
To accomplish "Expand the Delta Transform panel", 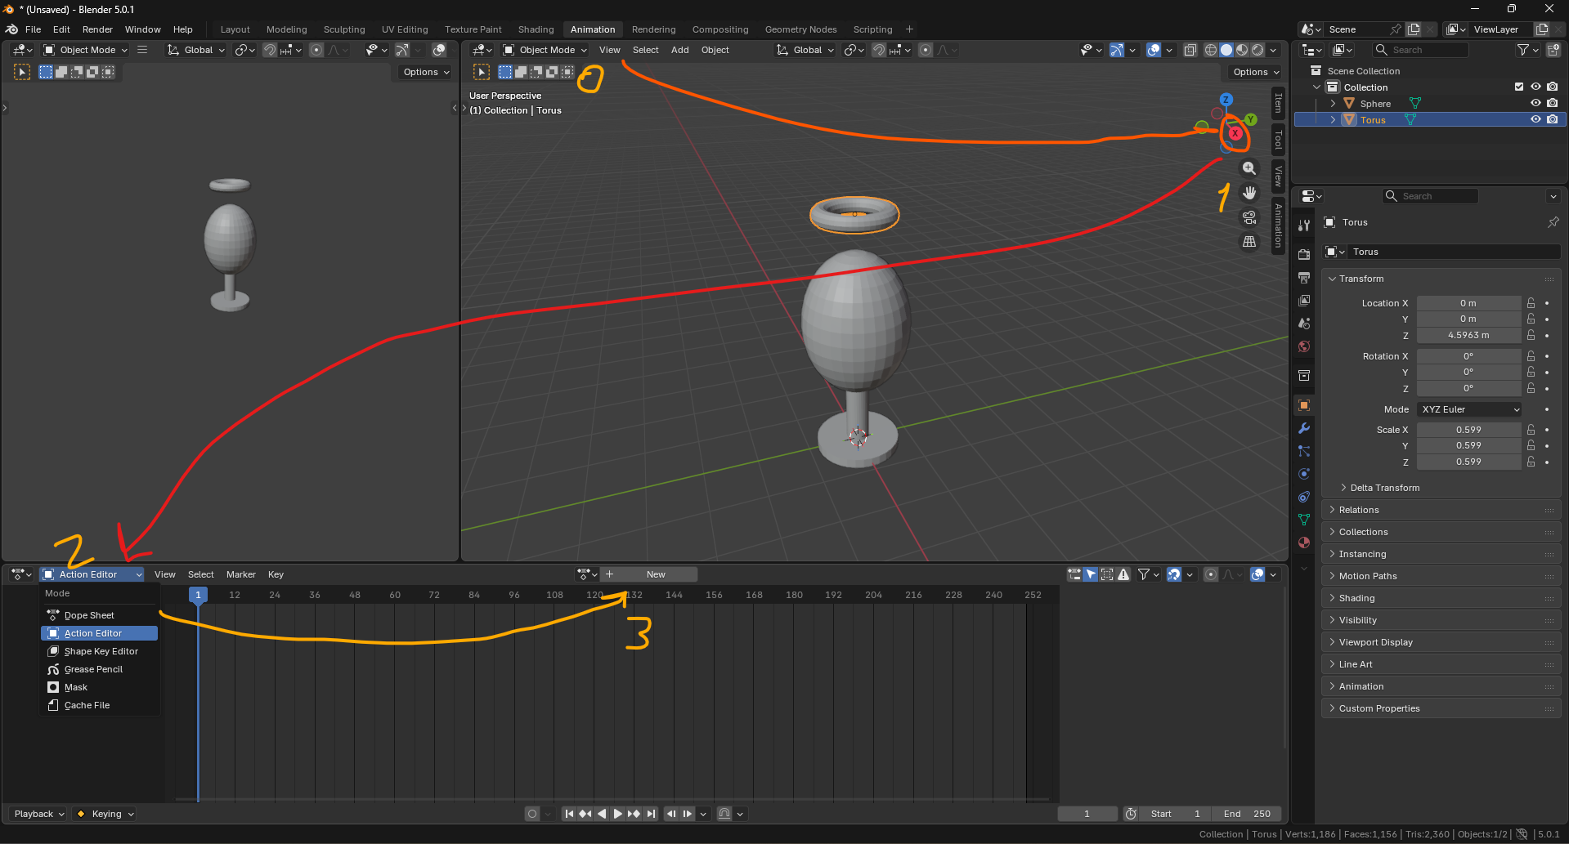I will 1384,488.
